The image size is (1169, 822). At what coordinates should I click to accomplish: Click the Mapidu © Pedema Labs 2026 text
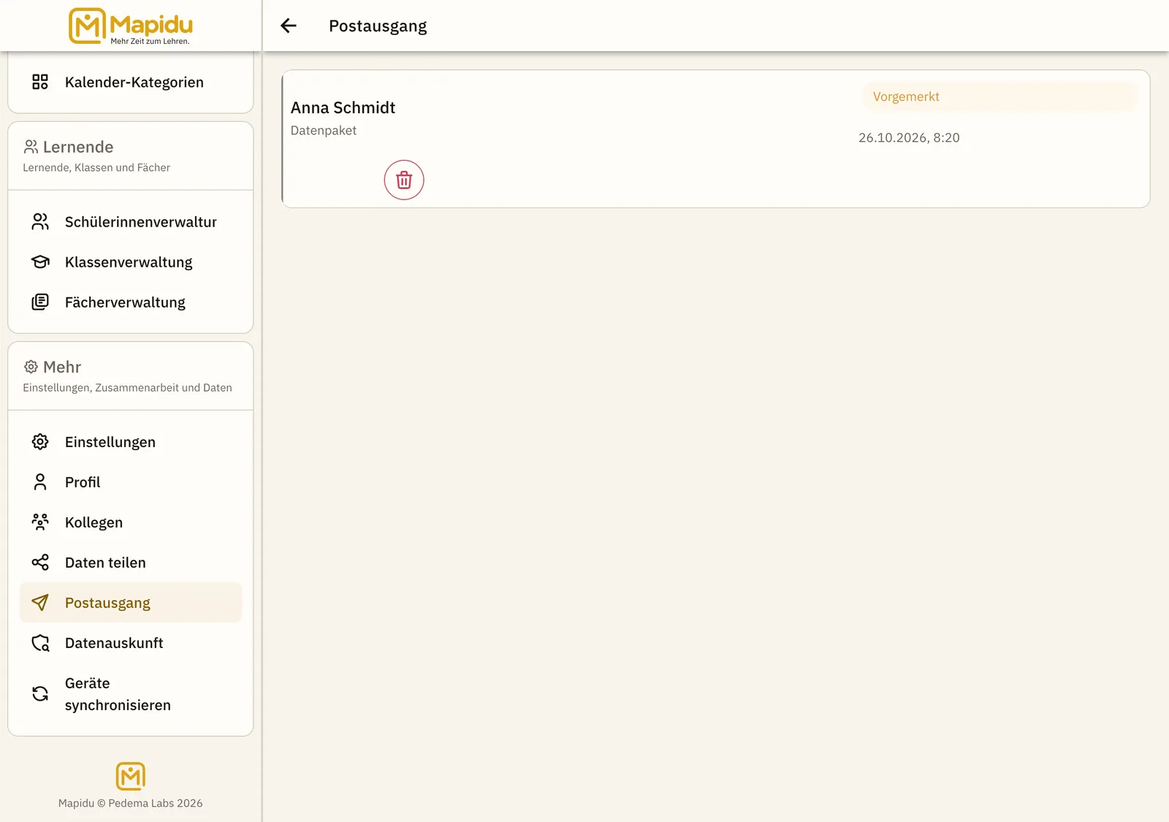coord(131,803)
